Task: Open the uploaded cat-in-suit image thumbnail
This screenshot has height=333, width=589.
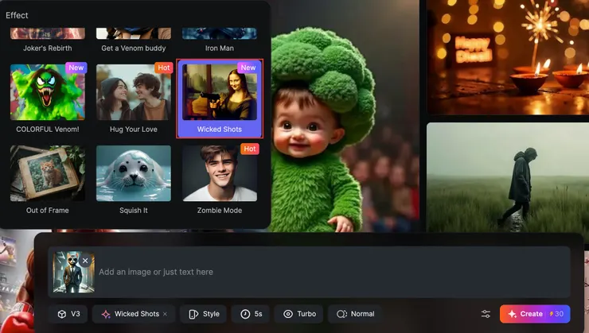Action: 73,272
